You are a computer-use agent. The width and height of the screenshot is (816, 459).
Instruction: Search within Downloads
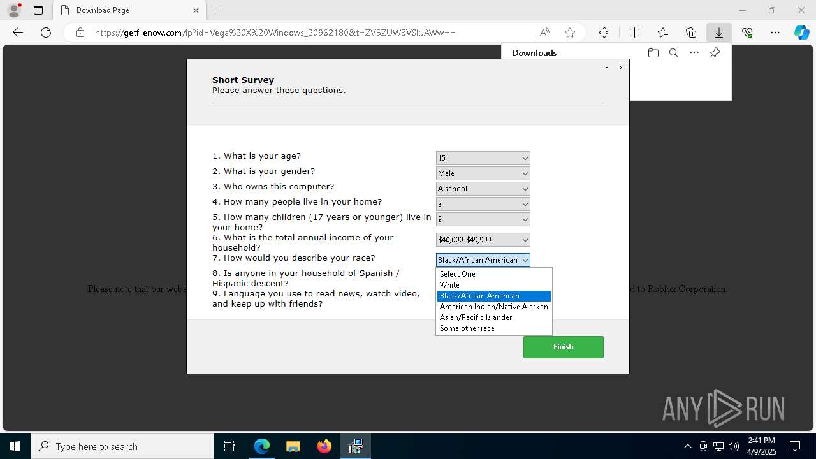click(x=673, y=53)
